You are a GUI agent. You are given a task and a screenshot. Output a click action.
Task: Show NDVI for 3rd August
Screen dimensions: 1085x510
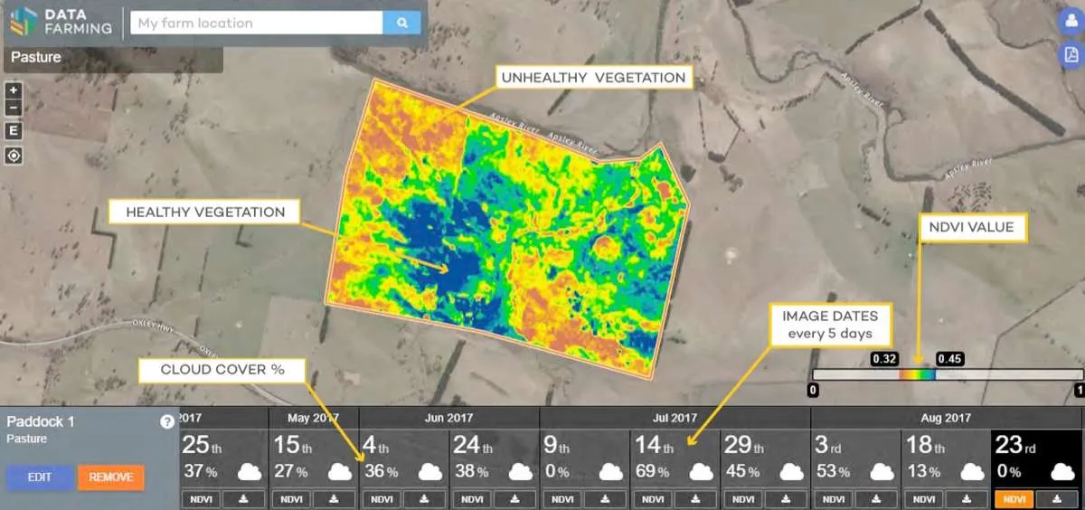[833, 499]
